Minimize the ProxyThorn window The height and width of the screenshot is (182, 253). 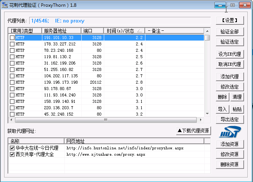(x=220, y=5)
